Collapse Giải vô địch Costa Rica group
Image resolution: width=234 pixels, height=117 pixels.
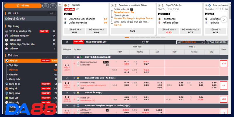[67, 57]
